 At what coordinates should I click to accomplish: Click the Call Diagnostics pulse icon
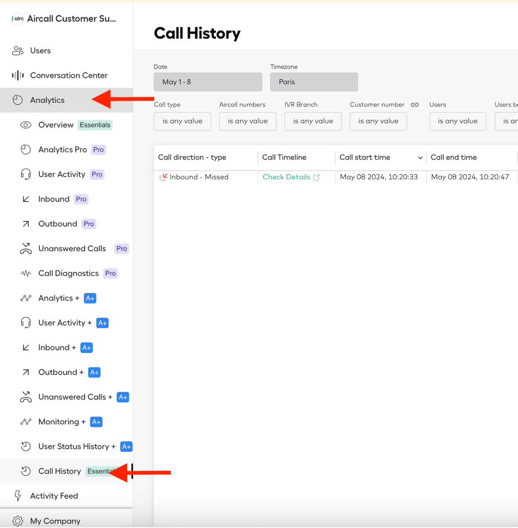26,273
